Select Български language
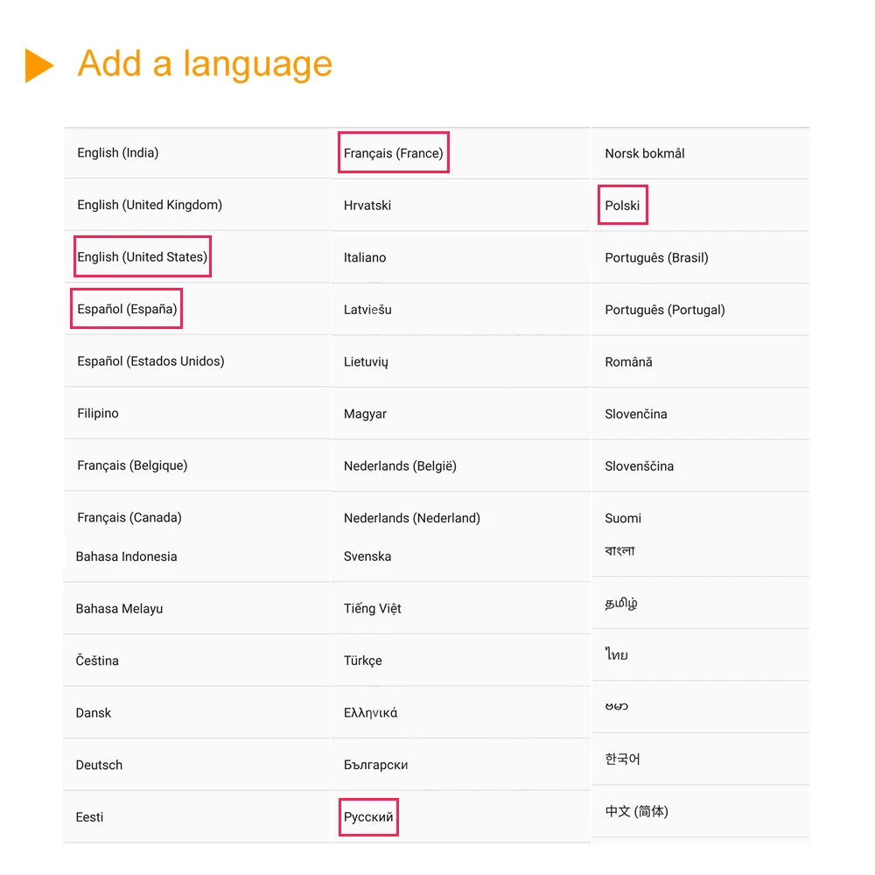The width and height of the screenshot is (875, 875). point(375,765)
